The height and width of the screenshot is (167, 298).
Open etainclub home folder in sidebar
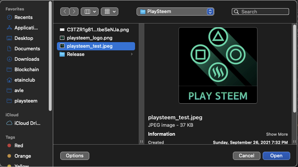coord(25,80)
